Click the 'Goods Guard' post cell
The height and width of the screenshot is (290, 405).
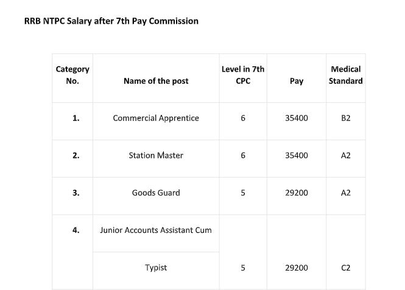[x=156, y=193]
